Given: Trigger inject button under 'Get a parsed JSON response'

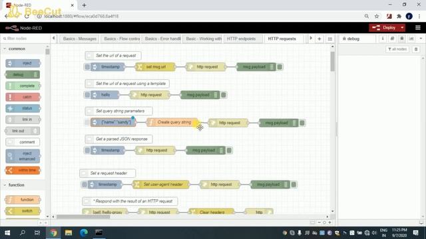Looking at the screenshot, I should [x=87, y=151].
